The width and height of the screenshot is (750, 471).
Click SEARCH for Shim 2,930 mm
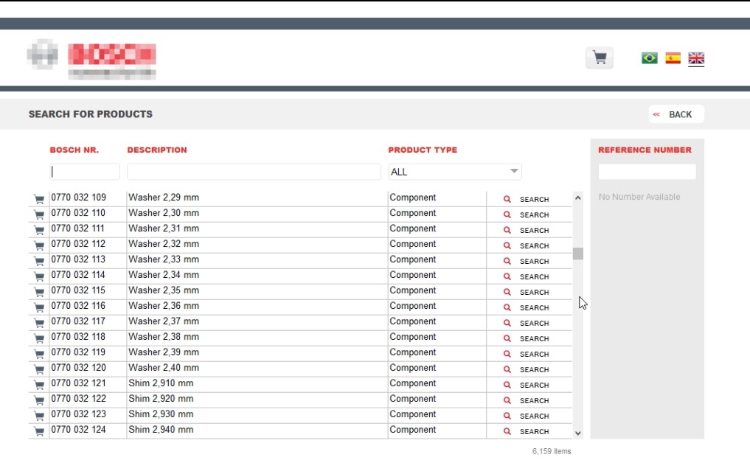point(527,416)
